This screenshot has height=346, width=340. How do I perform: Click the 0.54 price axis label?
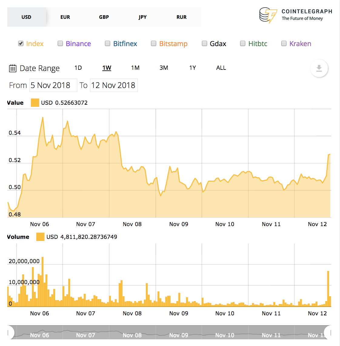(15, 133)
